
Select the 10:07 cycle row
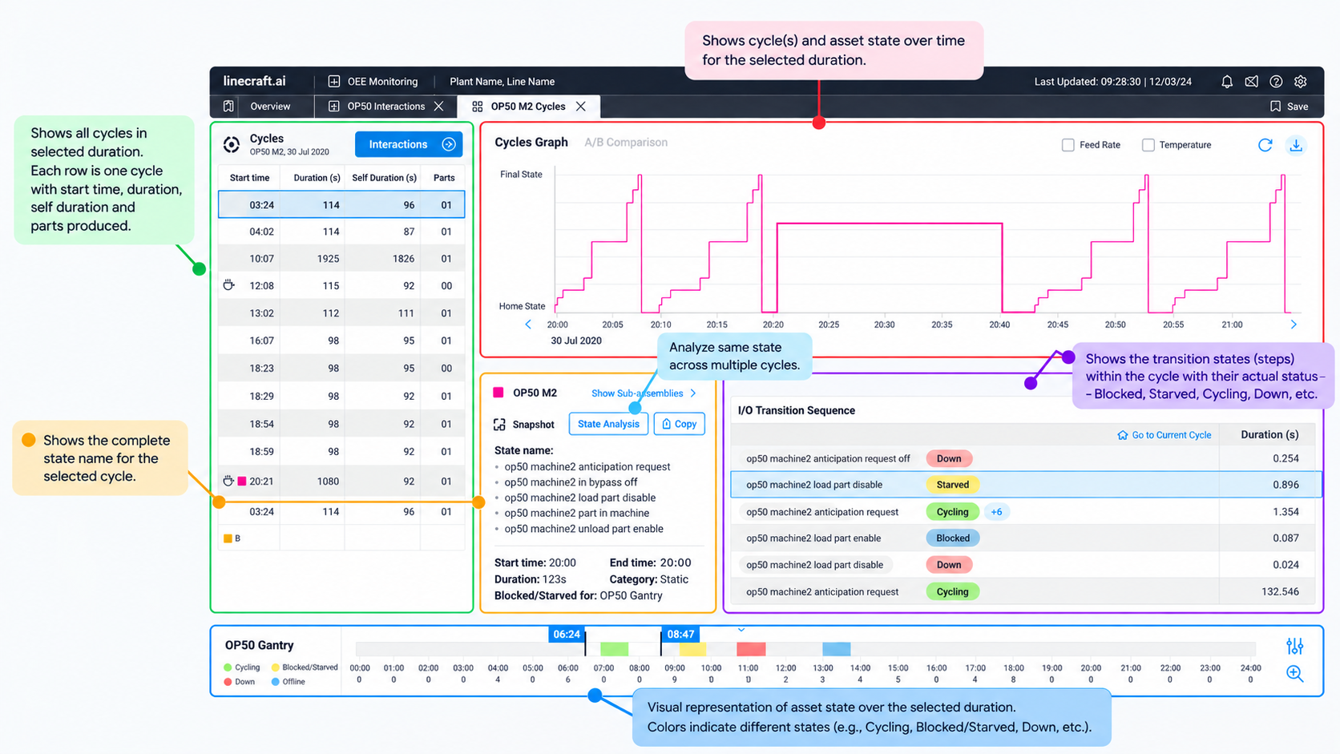(341, 259)
